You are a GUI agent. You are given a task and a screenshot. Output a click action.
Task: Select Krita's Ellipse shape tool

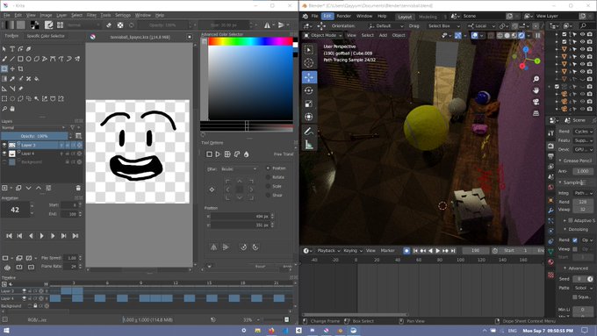click(x=29, y=59)
